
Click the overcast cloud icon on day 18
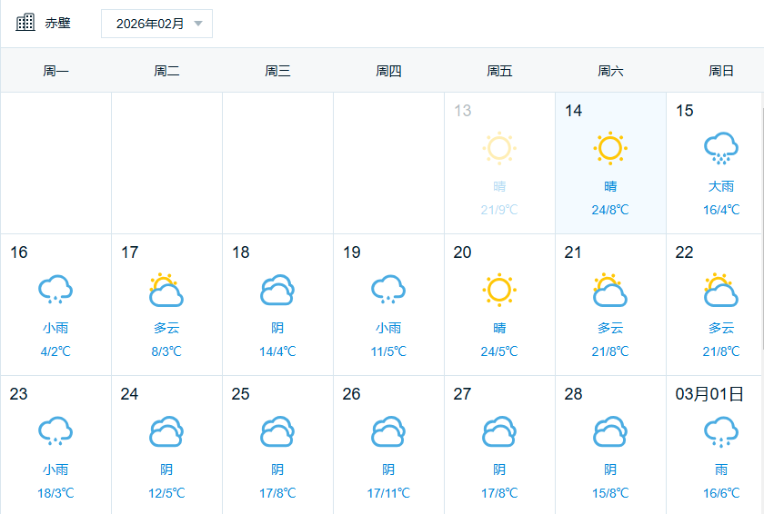(x=277, y=290)
